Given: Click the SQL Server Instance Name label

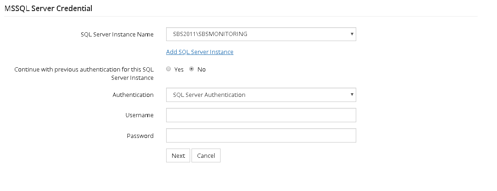Looking at the screenshot, I should tap(117, 35).
